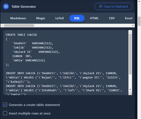Open the LaTeX format tab
The image size is (141, 119).
[60, 18]
